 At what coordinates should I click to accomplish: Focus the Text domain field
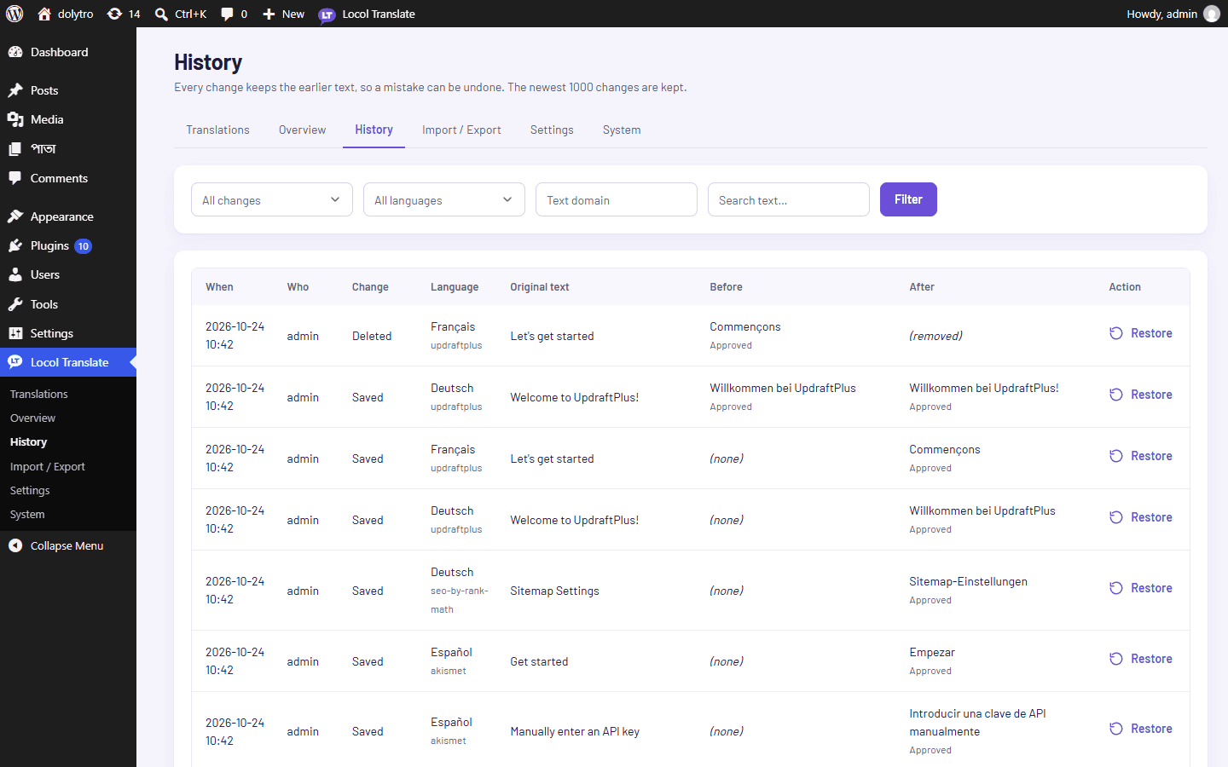click(617, 199)
